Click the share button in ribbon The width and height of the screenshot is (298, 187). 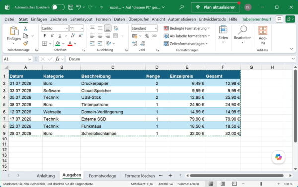290,19
